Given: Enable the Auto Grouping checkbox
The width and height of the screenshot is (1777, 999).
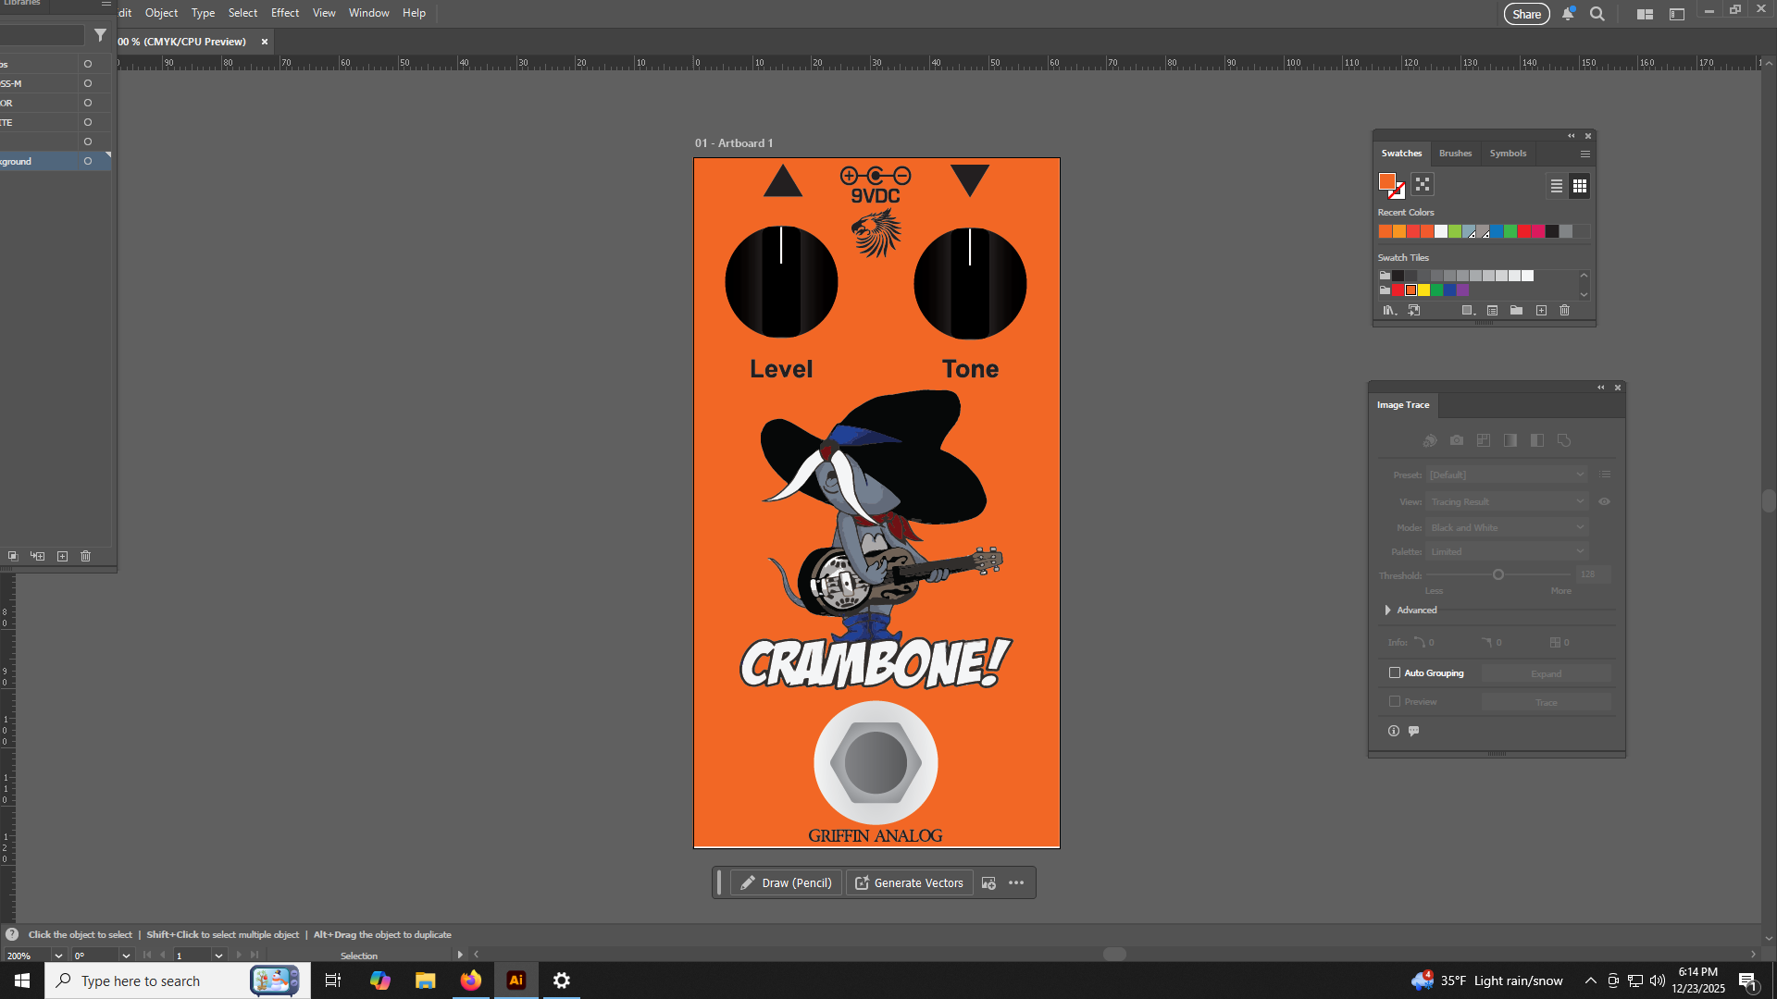Looking at the screenshot, I should 1394,672.
